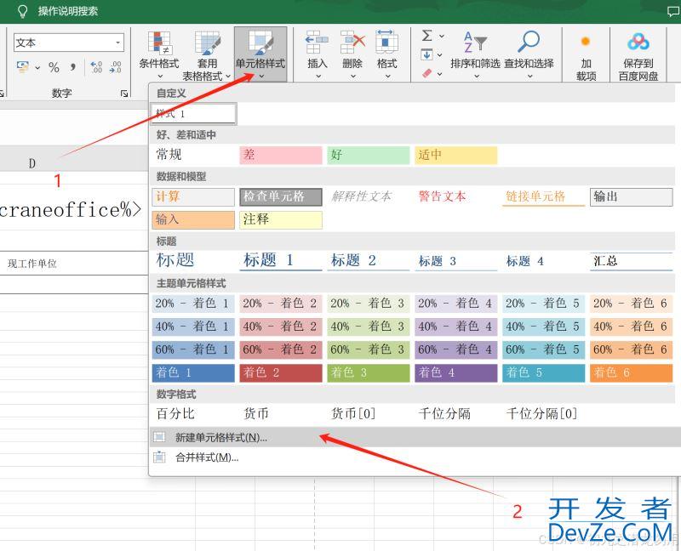This screenshot has width=681, height=551.
Task: Click the lightbulb search icon
Action: [22, 11]
